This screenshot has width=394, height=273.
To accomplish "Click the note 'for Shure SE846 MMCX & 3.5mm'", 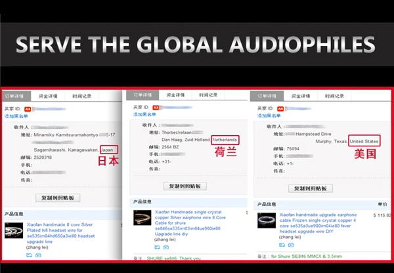I will tap(307, 257).
